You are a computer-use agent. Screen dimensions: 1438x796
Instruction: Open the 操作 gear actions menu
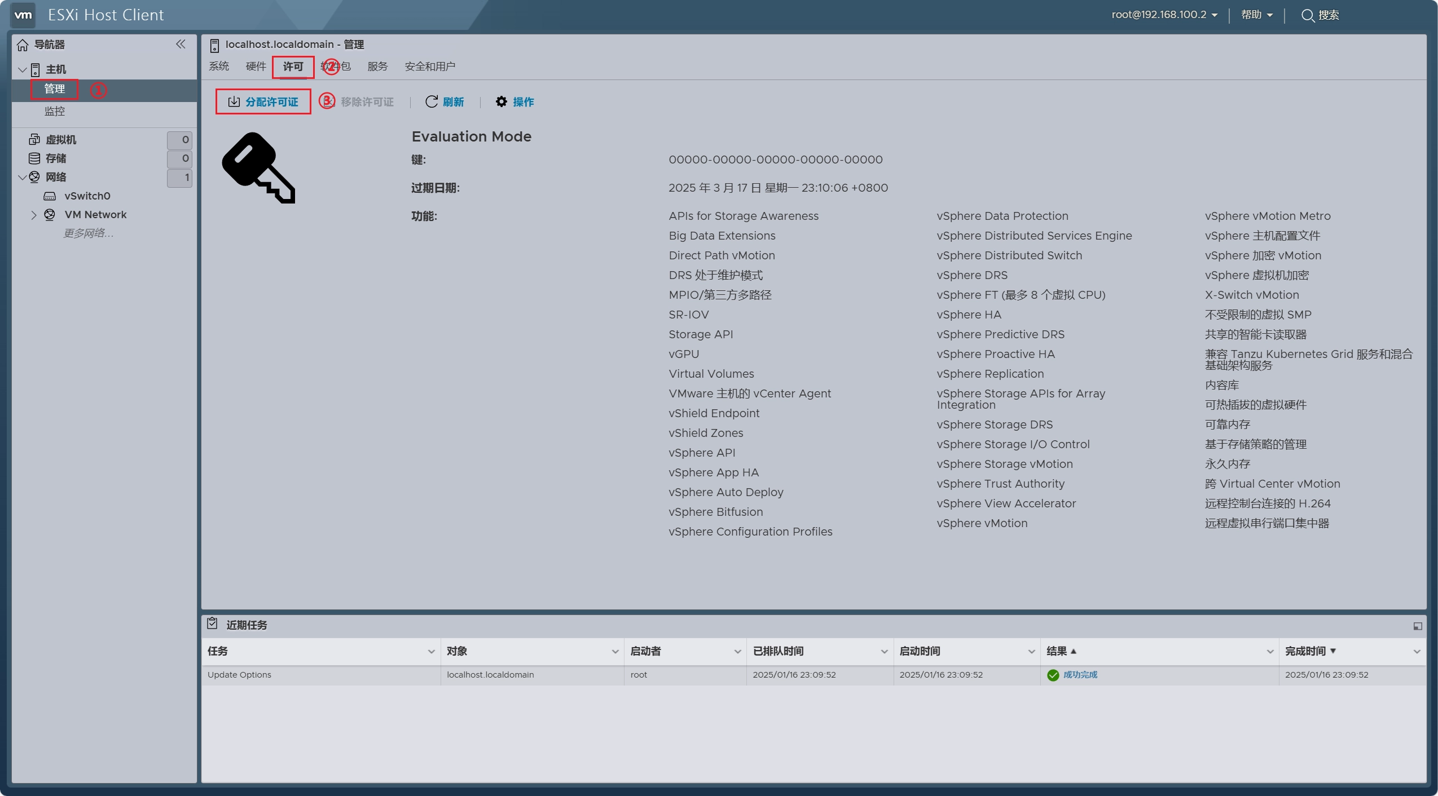pos(501,101)
